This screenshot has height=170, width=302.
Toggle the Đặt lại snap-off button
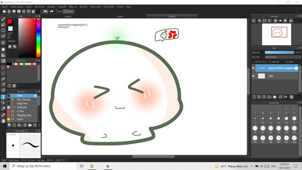tap(68, 12)
